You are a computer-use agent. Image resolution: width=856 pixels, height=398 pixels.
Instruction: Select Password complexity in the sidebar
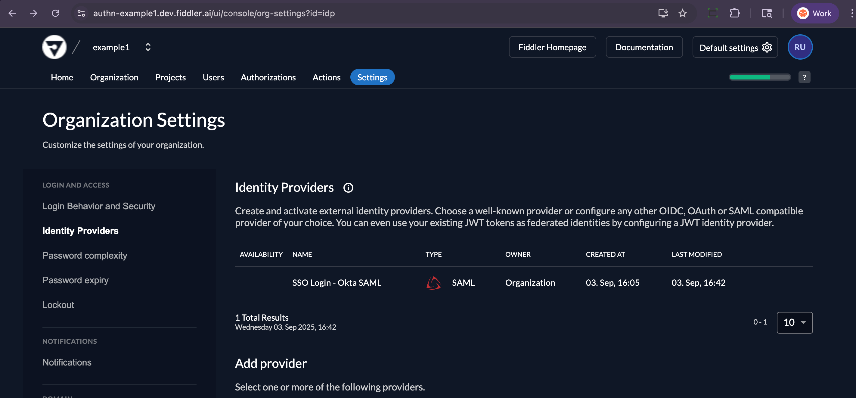pyautogui.click(x=84, y=255)
